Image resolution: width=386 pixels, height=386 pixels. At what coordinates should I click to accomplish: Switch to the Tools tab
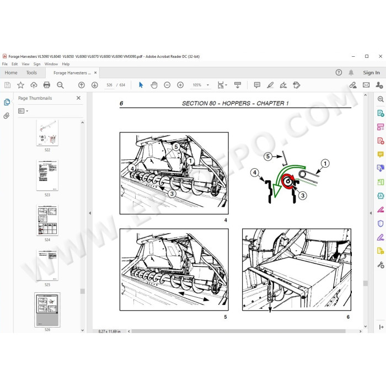[31, 73]
